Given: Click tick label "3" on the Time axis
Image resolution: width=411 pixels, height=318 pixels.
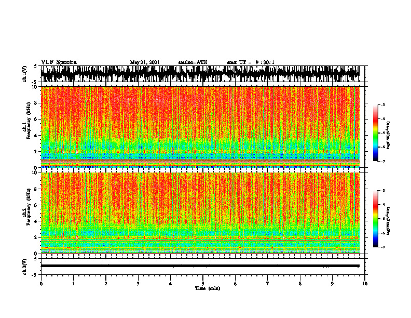Looking at the screenshot, I should 138,284.
